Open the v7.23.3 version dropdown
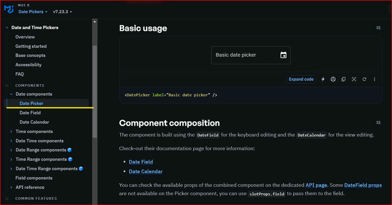 point(62,11)
